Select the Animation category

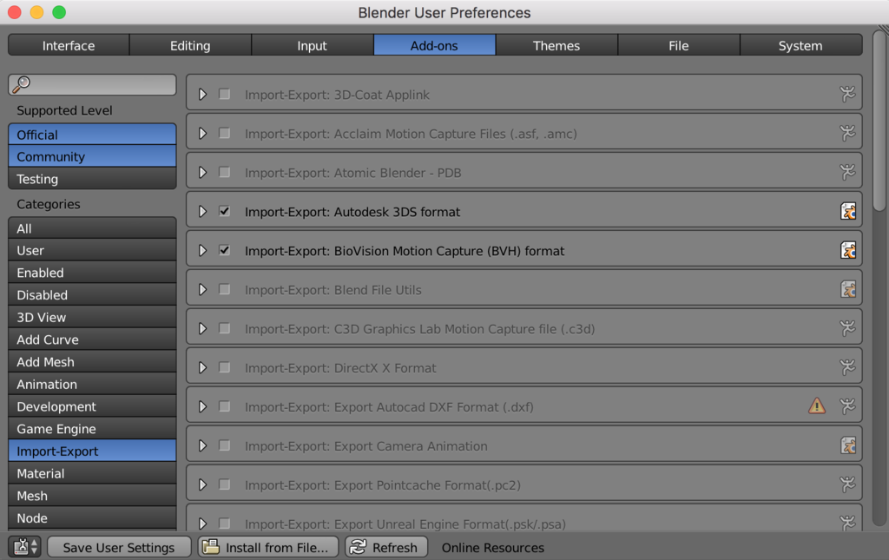(92, 385)
